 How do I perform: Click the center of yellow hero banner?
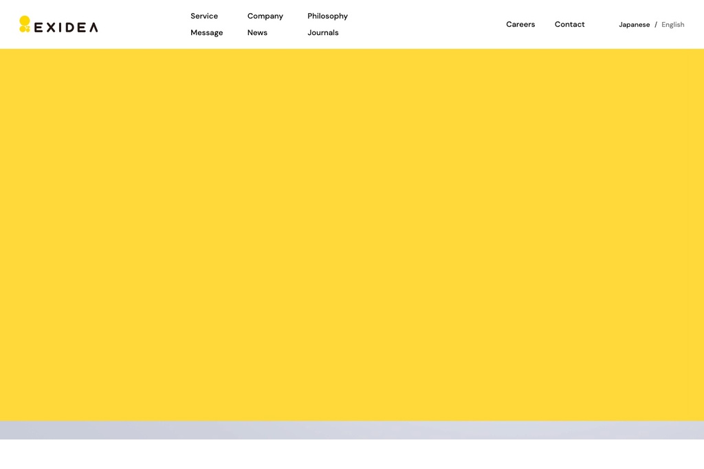coord(352,234)
